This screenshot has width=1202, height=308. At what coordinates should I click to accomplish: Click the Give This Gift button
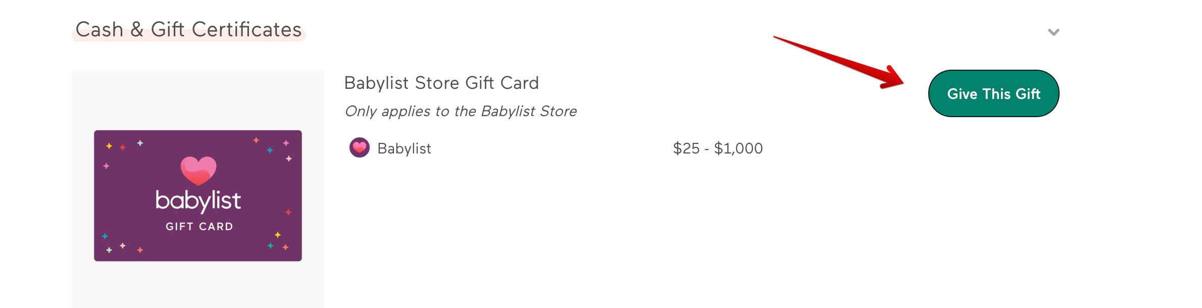993,93
